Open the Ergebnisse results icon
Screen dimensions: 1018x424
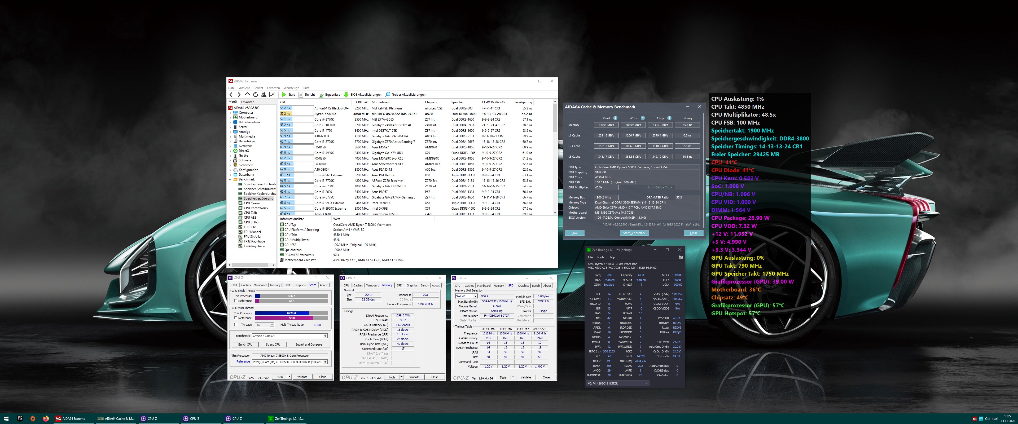[x=321, y=94]
